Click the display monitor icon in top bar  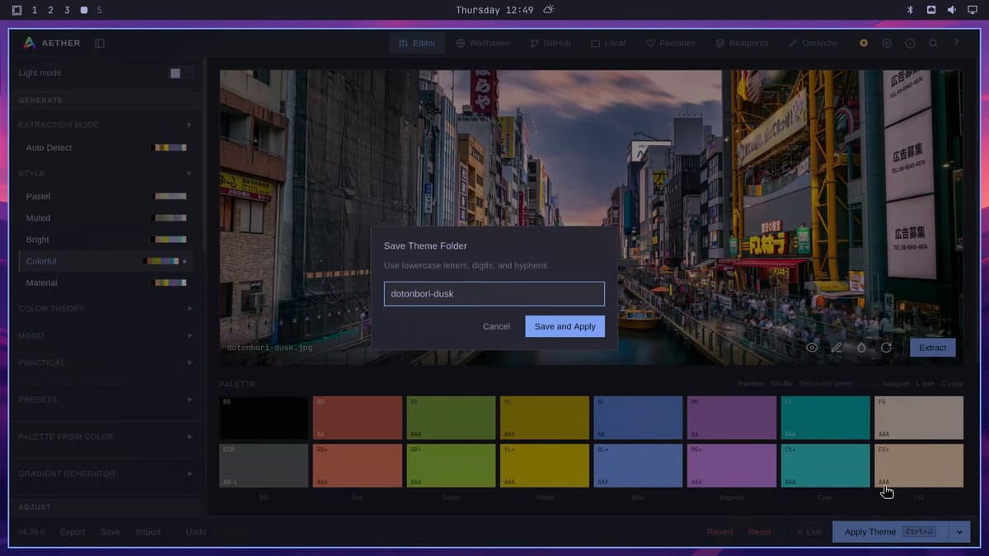973,10
